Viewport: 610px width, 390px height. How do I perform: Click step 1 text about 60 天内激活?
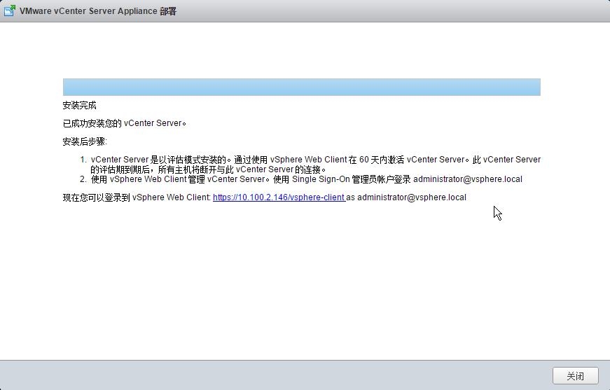click(315, 165)
